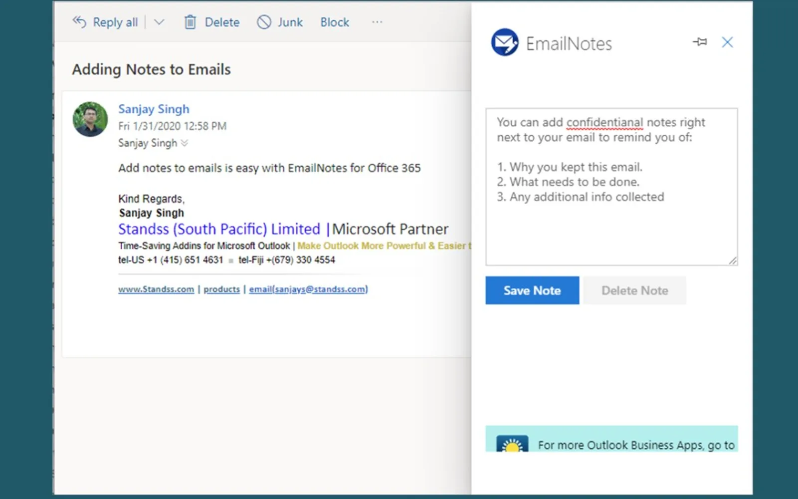Click the Delete Note button
Image resolution: width=798 pixels, height=499 pixels.
(634, 290)
